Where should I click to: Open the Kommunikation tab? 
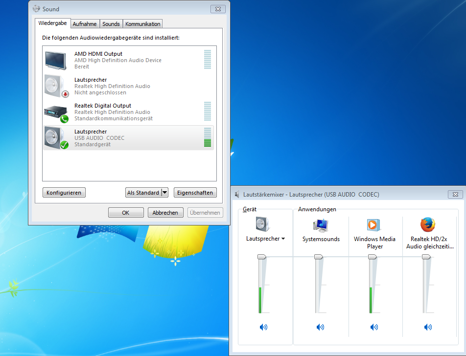pos(142,24)
